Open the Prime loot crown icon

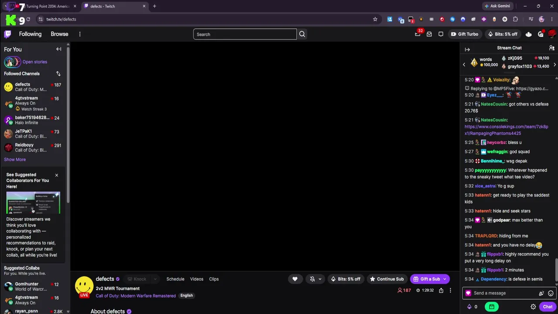tap(528, 34)
